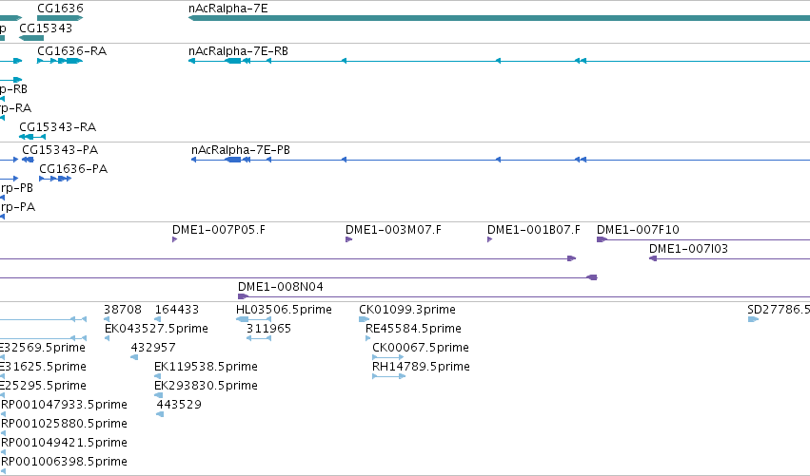The height and width of the screenshot is (476, 810).
Task: Click the DME1-007I03 feature label
Action: coord(688,249)
